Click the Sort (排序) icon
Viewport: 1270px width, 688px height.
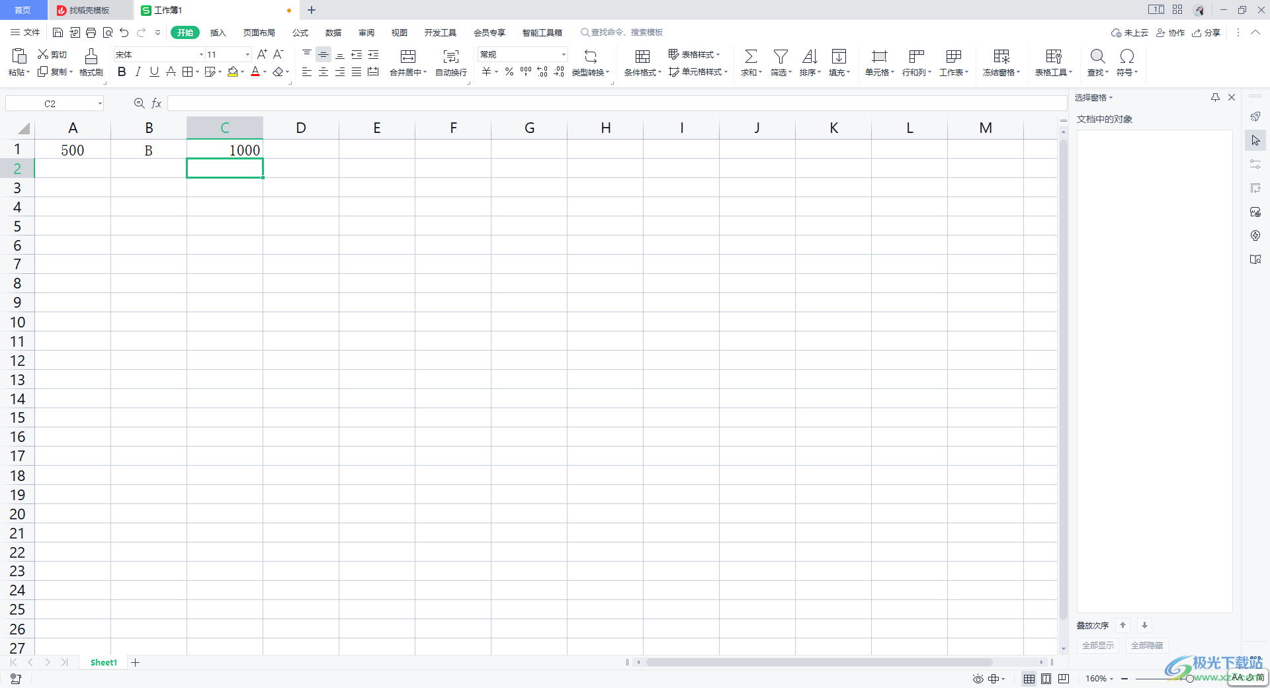coord(810,56)
